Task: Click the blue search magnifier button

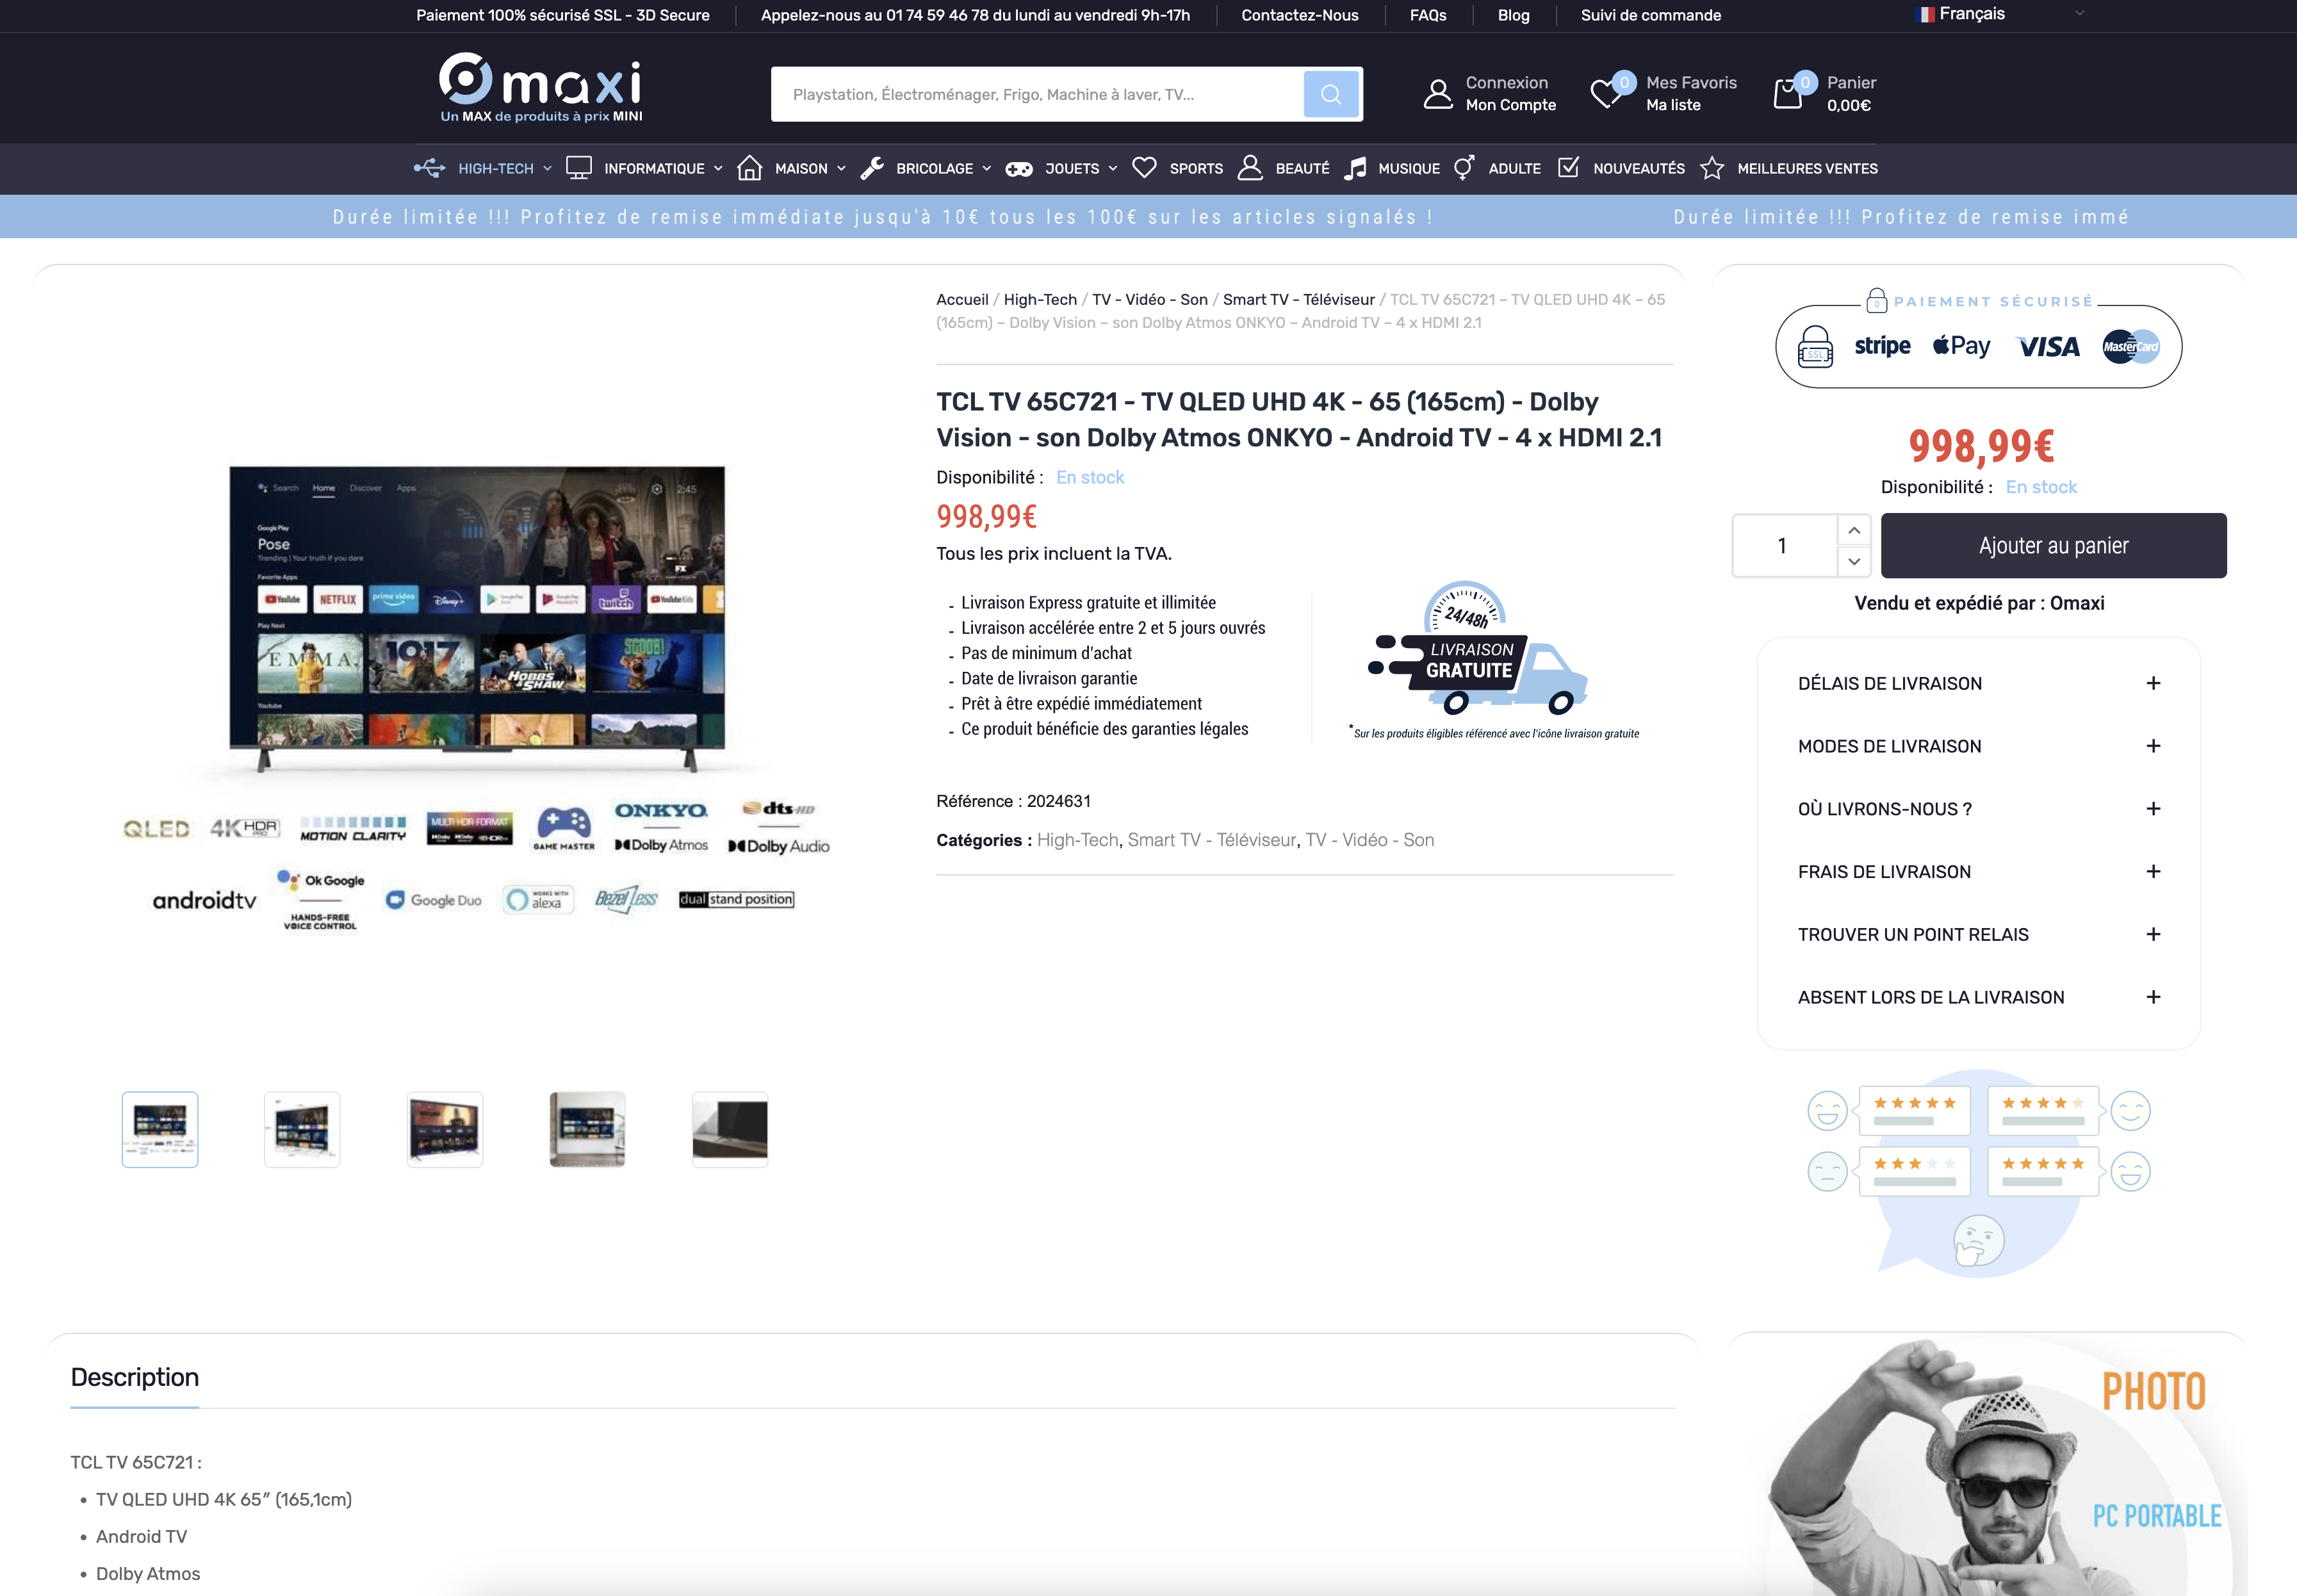Action: click(1330, 94)
